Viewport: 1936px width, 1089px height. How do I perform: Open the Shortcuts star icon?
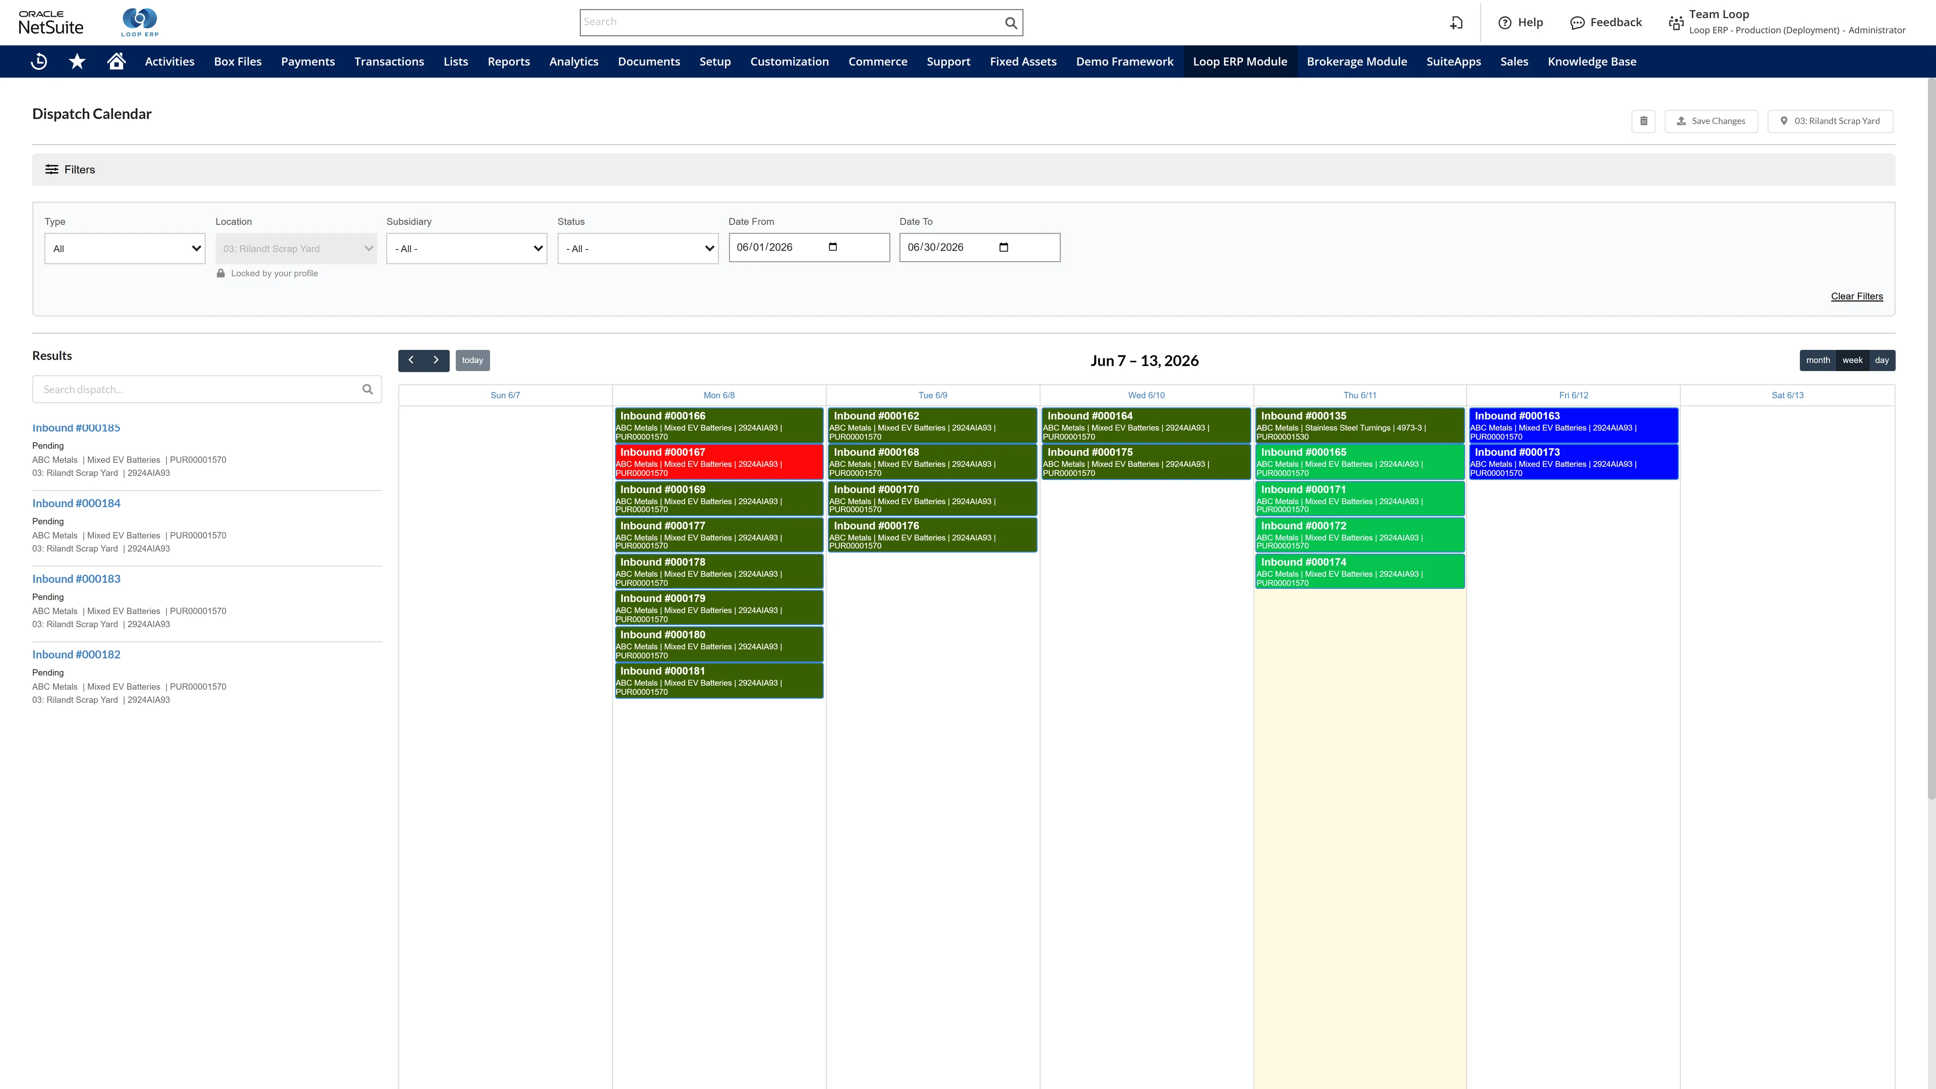coord(78,62)
